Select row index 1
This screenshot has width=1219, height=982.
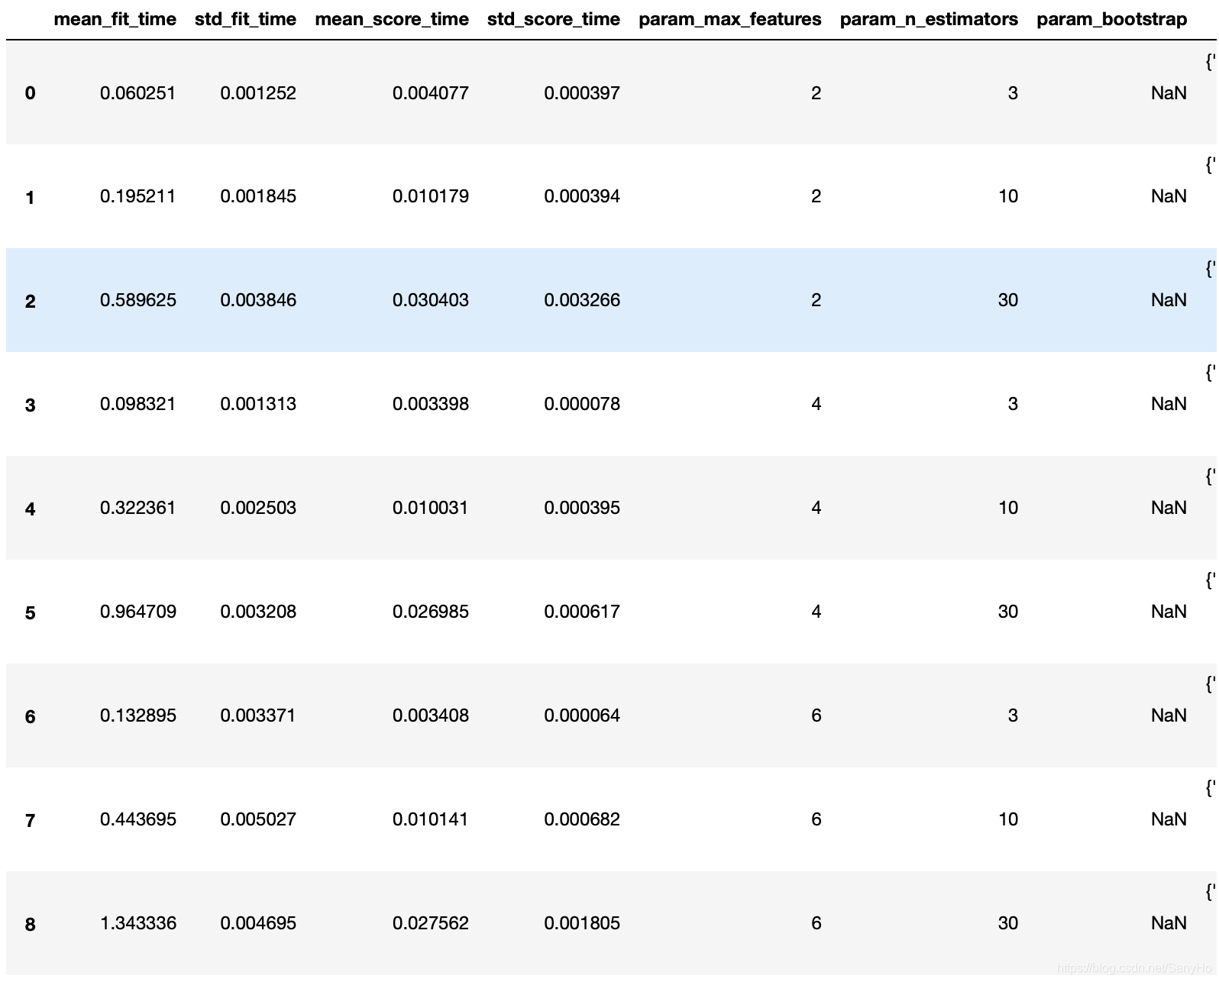click(x=30, y=198)
